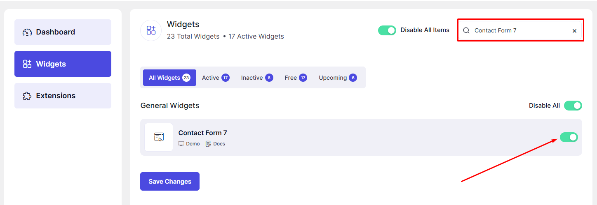597x205 pixels.
Task: Click the Extensions puzzle piece icon
Action: click(x=27, y=96)
